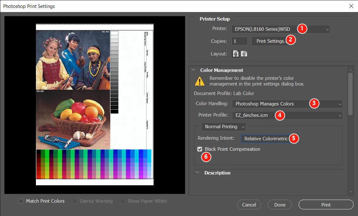This screenshot has height=216, width=358.
Task: Open the Printer dropdown EPSON L8160
Action: pyautogui.click(x=281, y=29)
